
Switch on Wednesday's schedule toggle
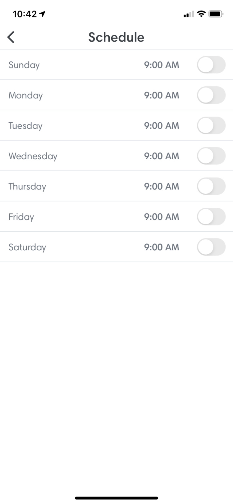[x=211, y=156]
